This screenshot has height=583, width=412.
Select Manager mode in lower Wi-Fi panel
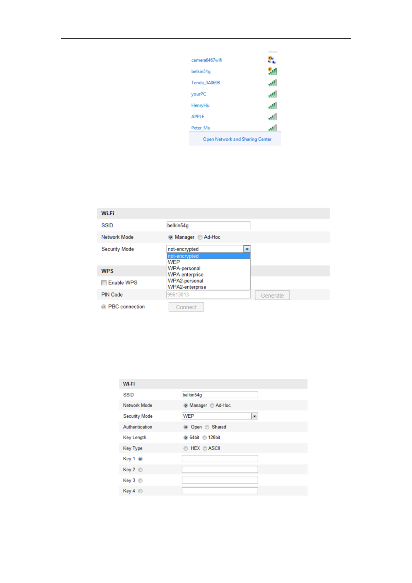coord(185,406)
